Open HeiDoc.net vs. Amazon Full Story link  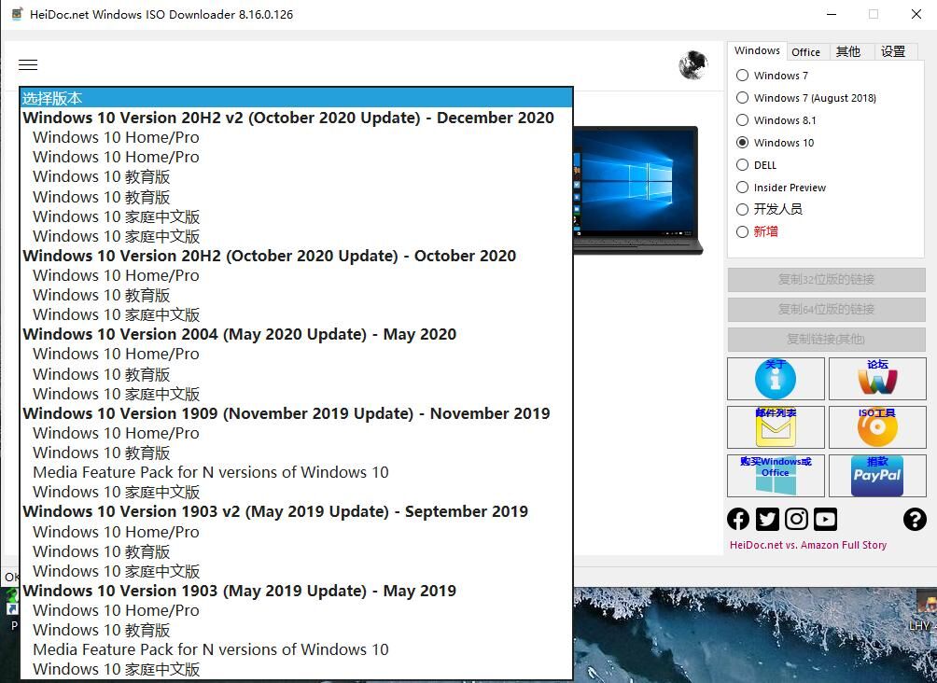tap(808, 545)
